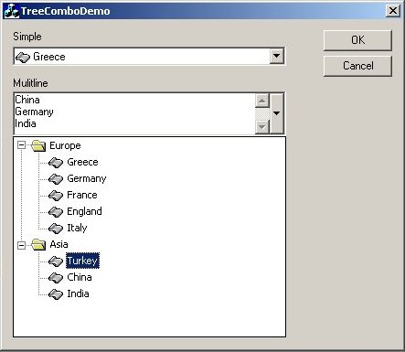
Task: Select Germany label in the tree
Action: [x=87, y=178]
